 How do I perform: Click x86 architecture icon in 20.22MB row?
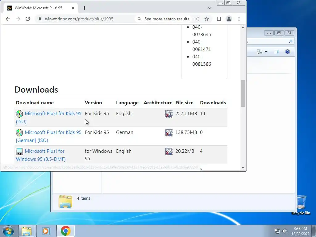click(169, 152)
